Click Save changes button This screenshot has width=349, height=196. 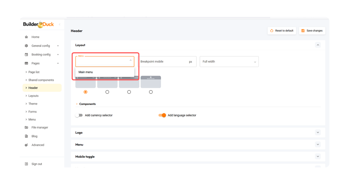tap(312, 31)
